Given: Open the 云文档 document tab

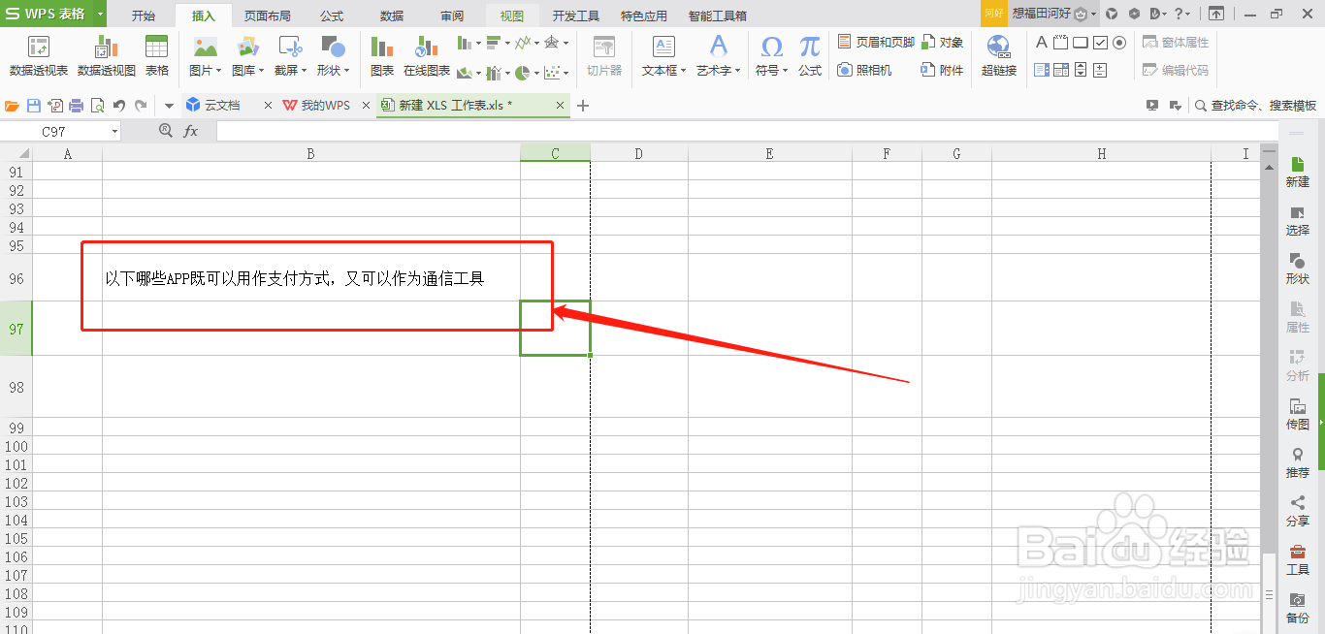Looking at the screenshot, I should tap(222, 106).
